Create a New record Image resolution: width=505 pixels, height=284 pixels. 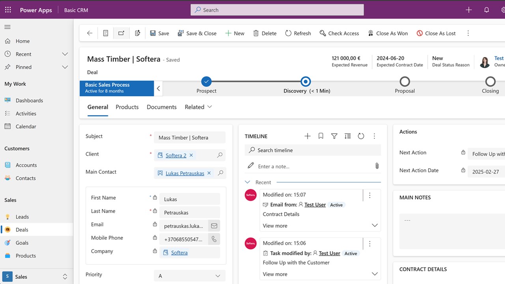pos(235,33)
